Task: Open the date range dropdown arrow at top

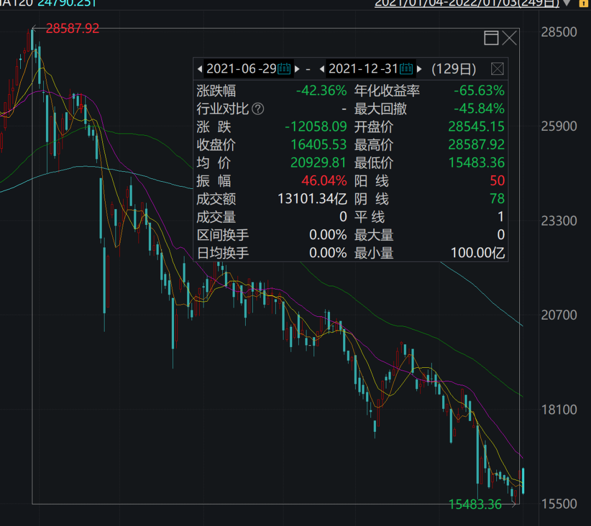Action: click(566, 3)
